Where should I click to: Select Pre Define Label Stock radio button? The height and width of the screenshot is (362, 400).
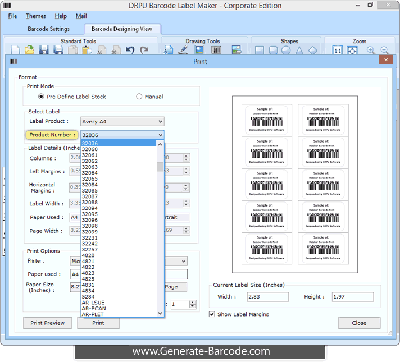[41, 97]
